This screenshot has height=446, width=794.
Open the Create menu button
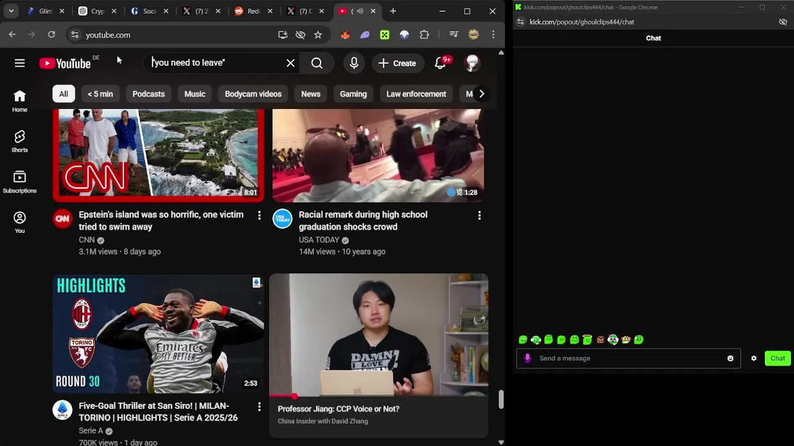(x=398, y=63)
